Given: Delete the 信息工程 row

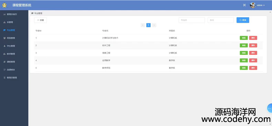Looking at the screenshot, I should (253, 53).
